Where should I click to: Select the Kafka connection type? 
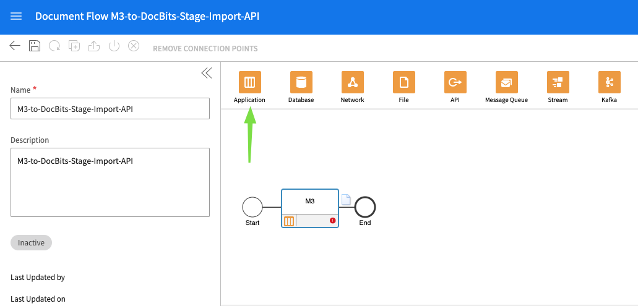(x=609, y=82)
